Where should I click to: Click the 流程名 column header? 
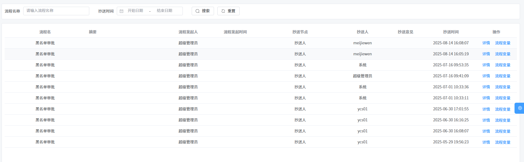pyautogui.click(x=45, y=32)
